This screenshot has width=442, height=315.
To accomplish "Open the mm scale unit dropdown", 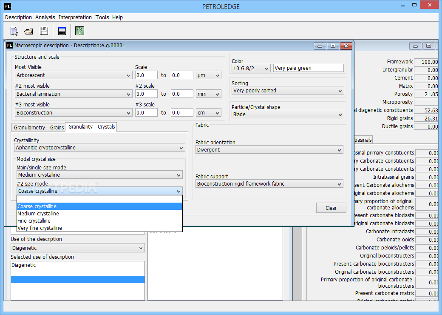I will (209, 94).
